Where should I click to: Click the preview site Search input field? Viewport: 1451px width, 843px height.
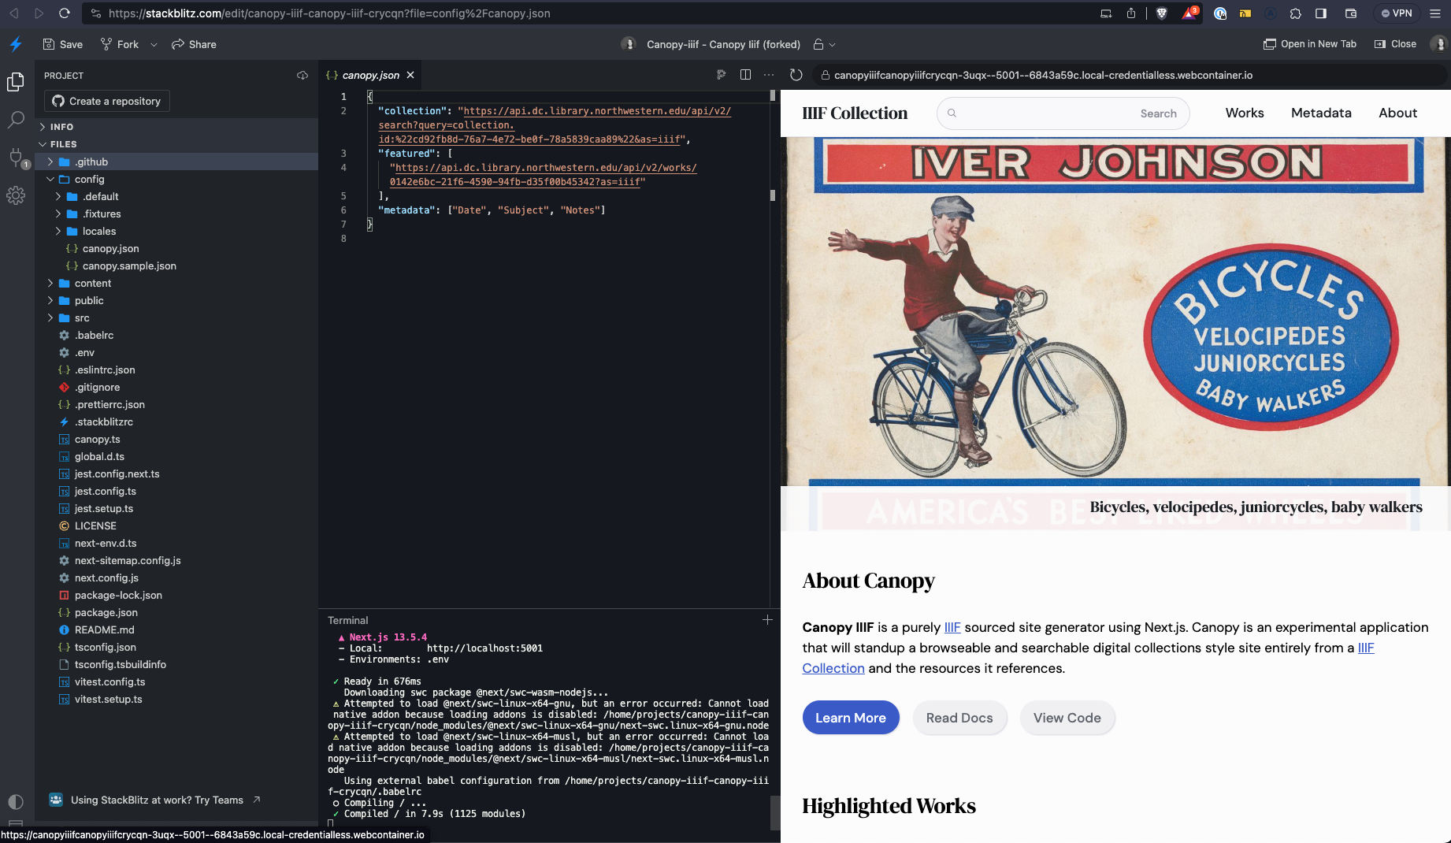pyautogui.click(x=1048, y=113)
